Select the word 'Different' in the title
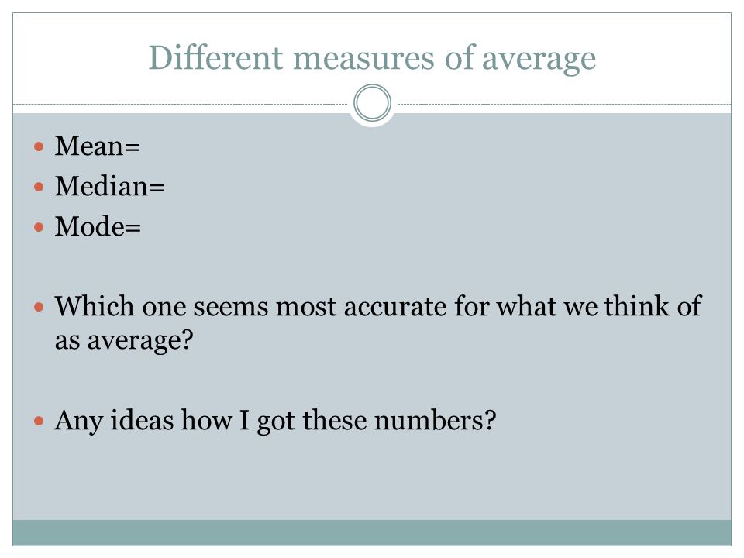The width and height of the screenshot is (744, 558). click(216, 57)
